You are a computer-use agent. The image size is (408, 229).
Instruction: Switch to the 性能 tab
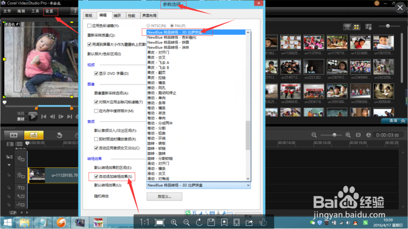coord(132,15)
